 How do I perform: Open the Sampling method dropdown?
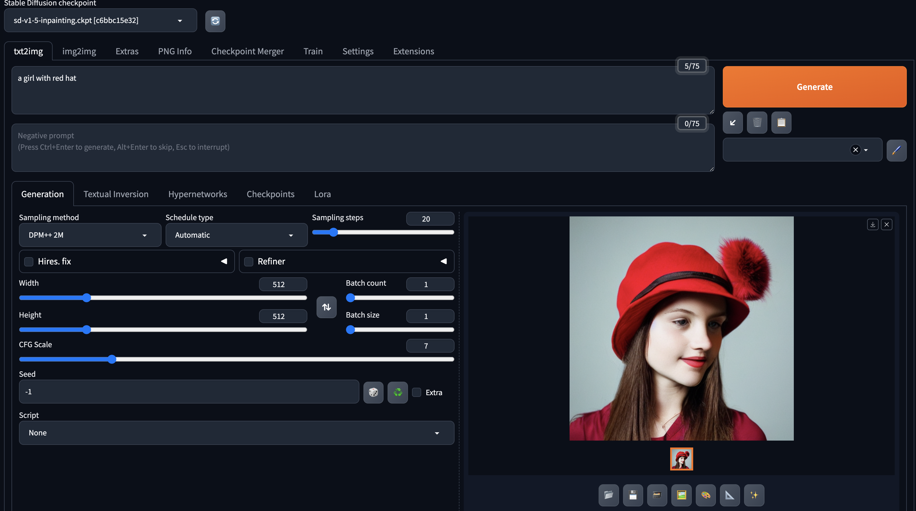[90, 235]
